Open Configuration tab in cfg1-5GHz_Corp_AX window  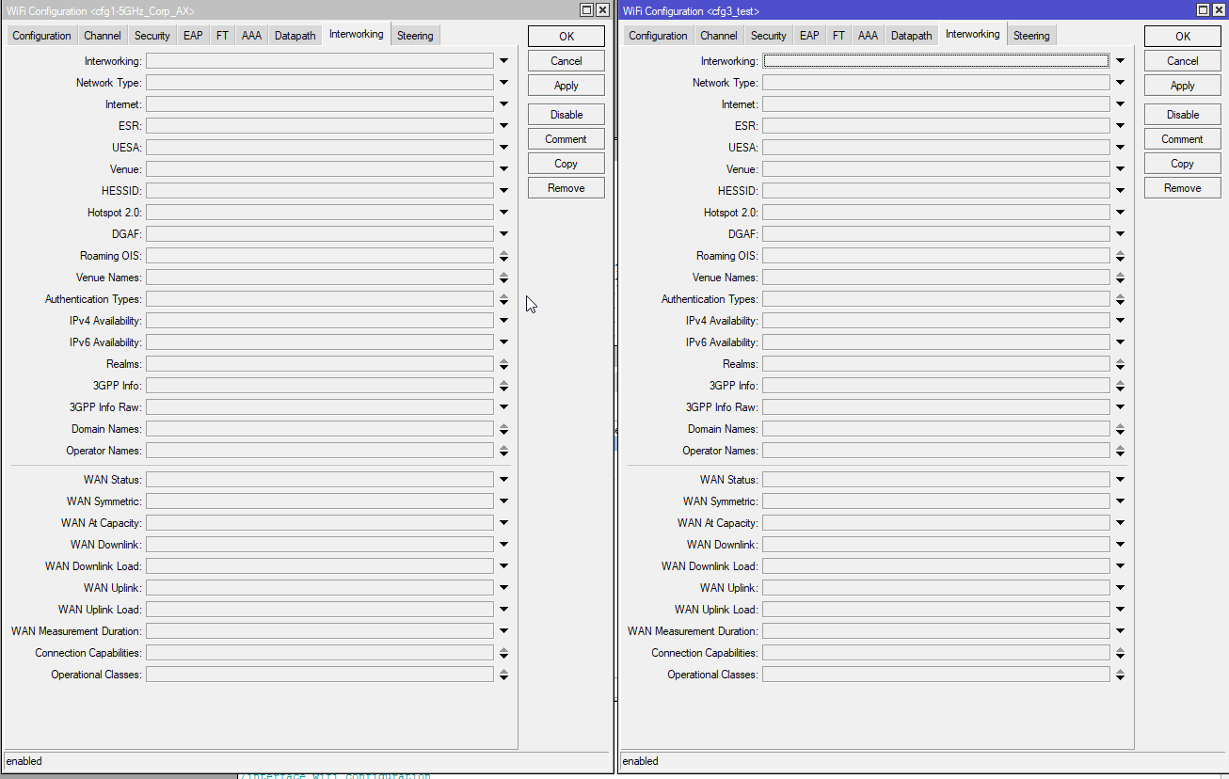41,36
